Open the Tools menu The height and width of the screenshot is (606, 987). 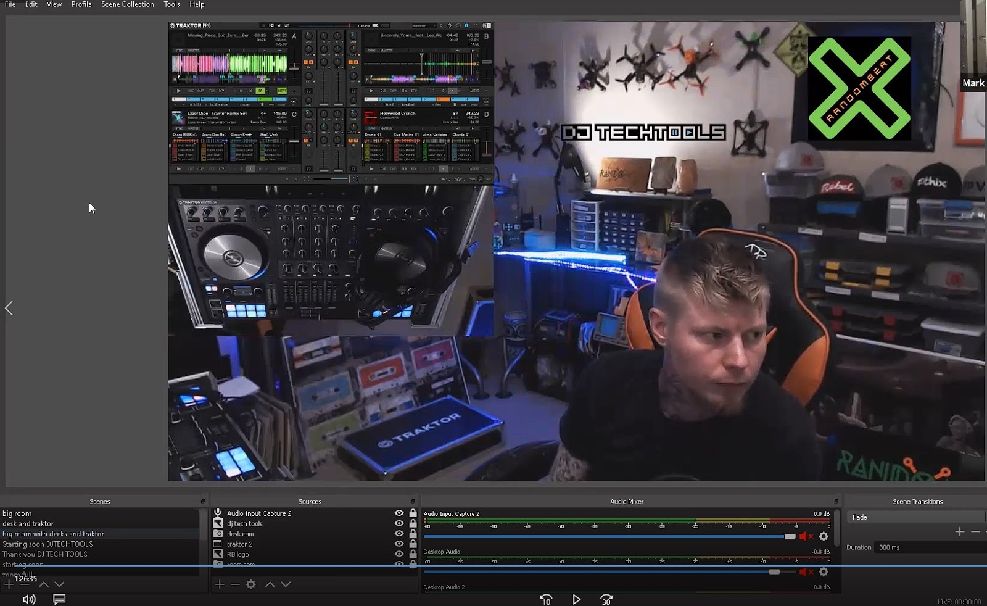point(171,4)
